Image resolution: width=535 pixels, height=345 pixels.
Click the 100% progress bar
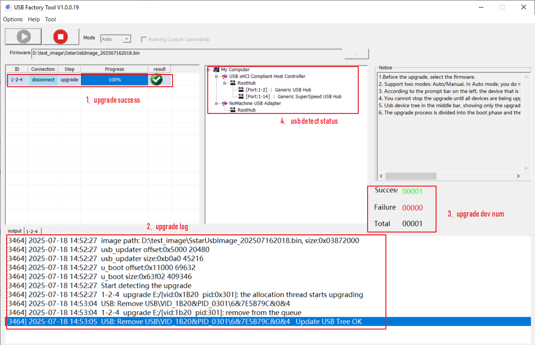tap(114, 80)
